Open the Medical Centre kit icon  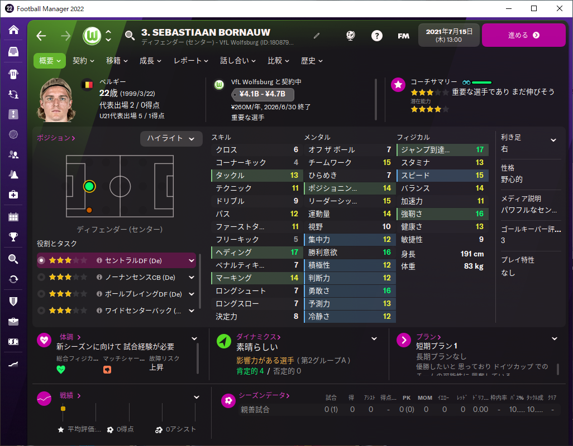[13, 195]
